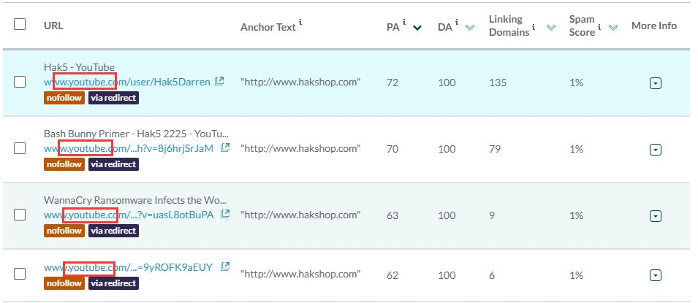Click Linking Domains value 6
Image resolution: width=698 pixels, height=303 pixels.
click(x=492, y=275)
